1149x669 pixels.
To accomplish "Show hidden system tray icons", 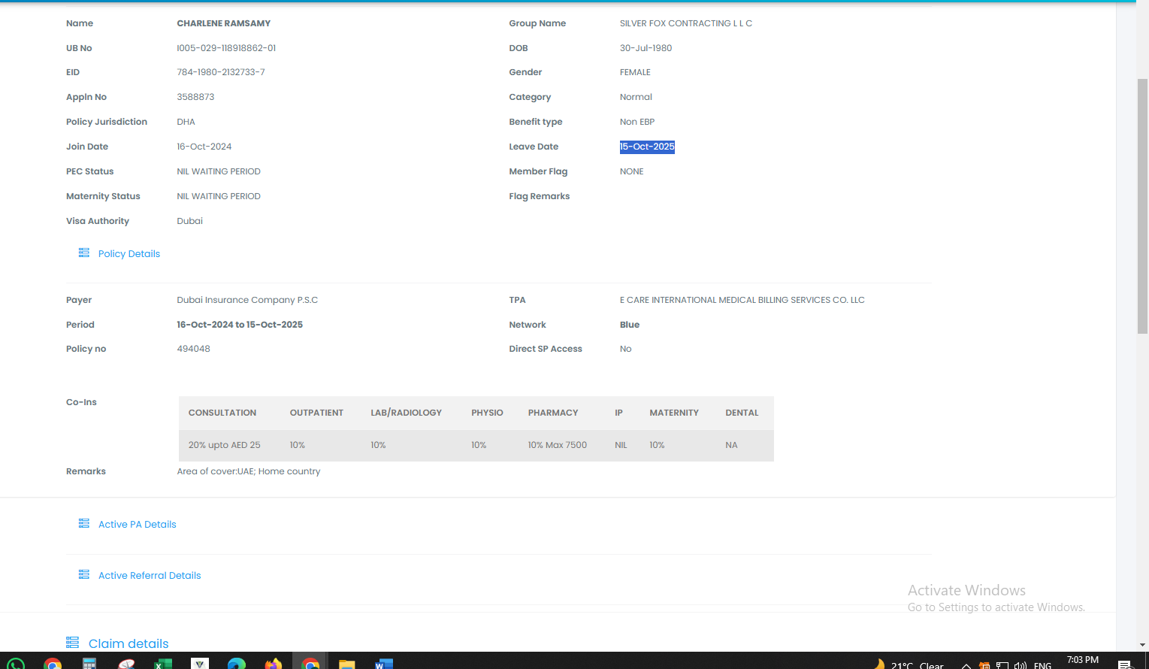I will 966,665.
